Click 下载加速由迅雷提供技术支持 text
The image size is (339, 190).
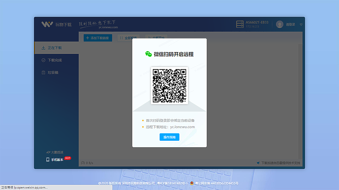pyautogui.click(x=281, y=163)
